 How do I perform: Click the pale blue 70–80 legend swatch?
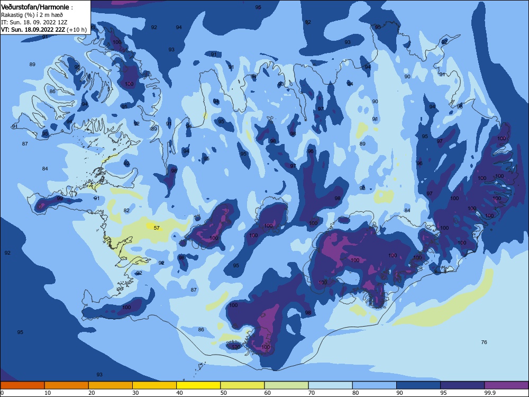330,385
